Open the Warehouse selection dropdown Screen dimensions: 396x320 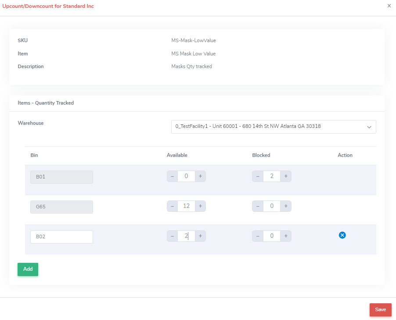click(x=273, y=127)
